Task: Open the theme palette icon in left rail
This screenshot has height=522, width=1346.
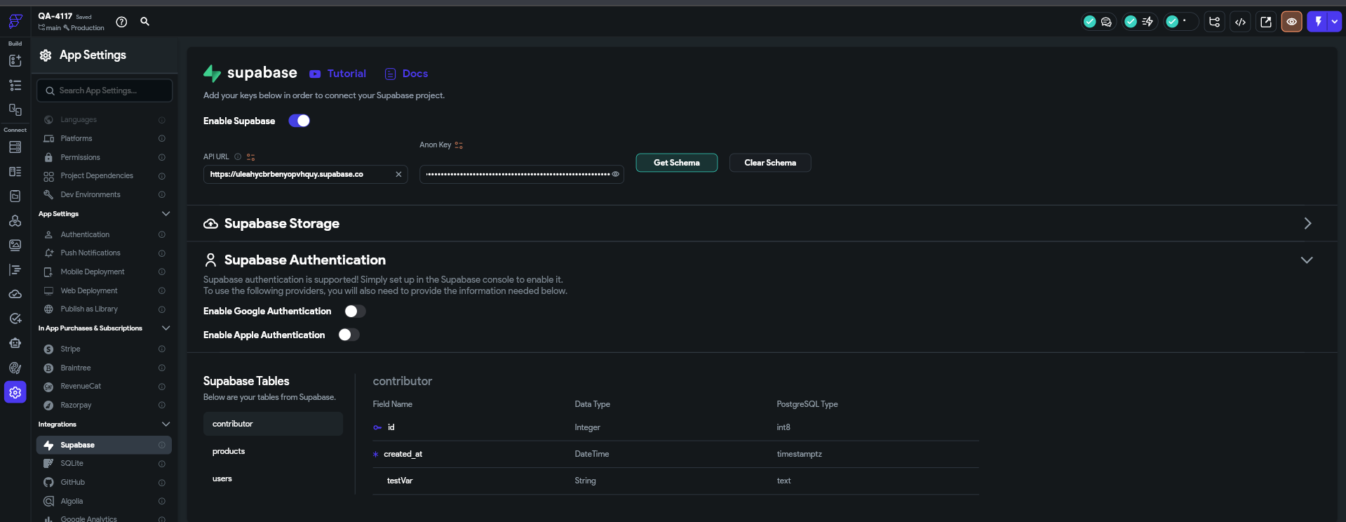Action: click(x=15, y=368)
